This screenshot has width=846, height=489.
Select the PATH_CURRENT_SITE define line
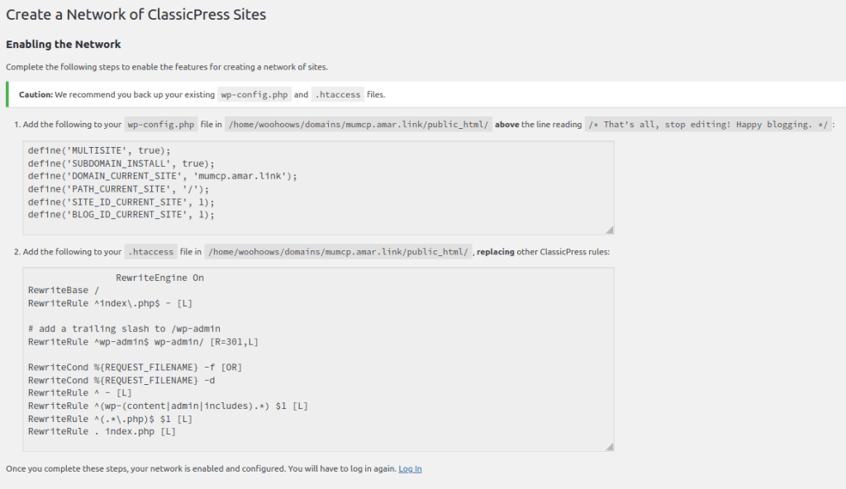tap(119, 189)
